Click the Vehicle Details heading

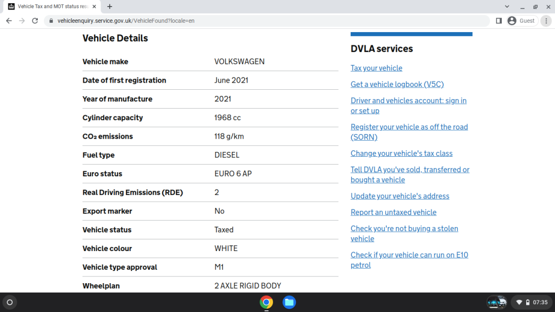click(115, 38)
